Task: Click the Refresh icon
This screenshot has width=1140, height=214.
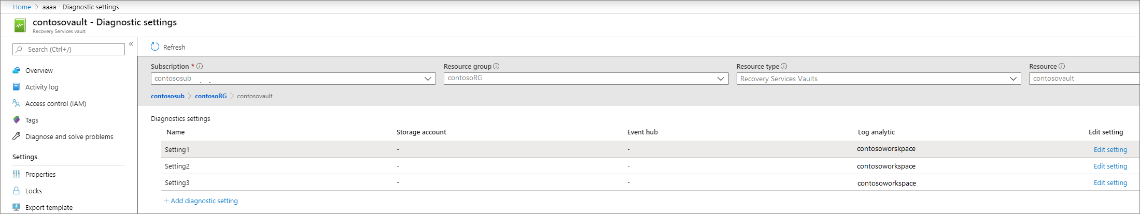Action: pos(155,47)
